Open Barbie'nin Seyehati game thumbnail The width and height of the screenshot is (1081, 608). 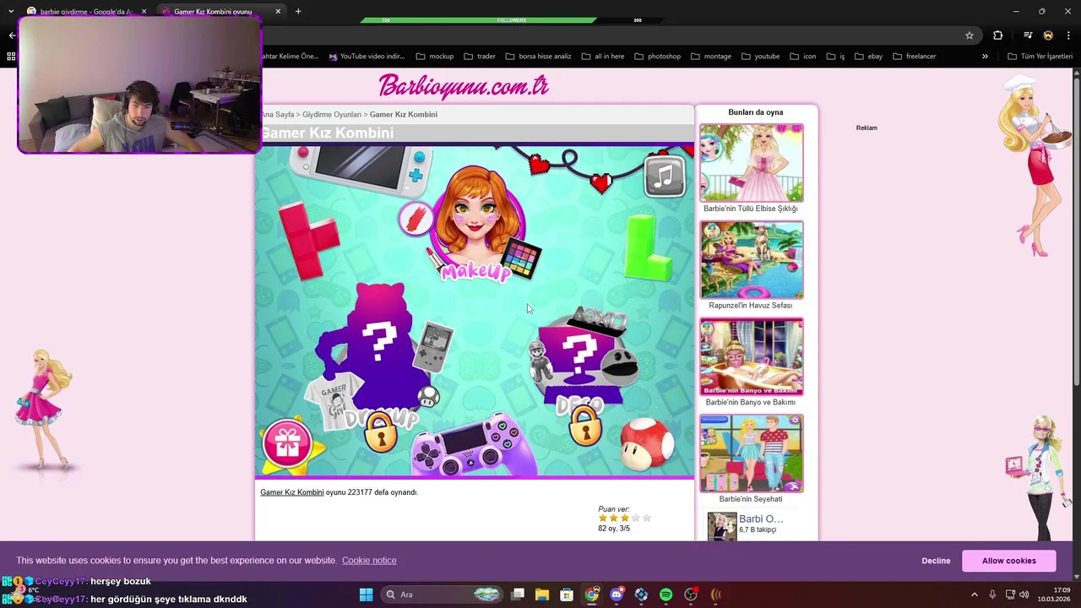coord(752,453)
